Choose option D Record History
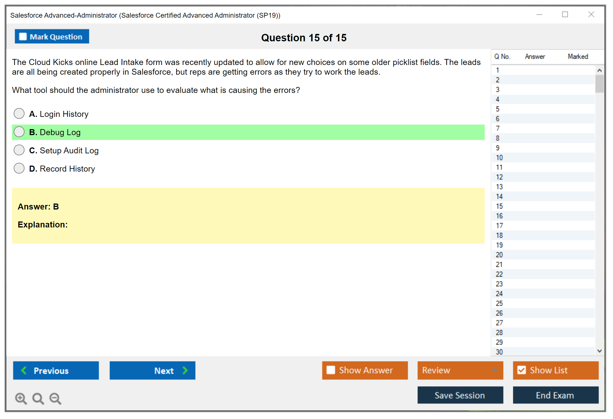The height and width of the screenshot is (419, 613). [19, 168]
